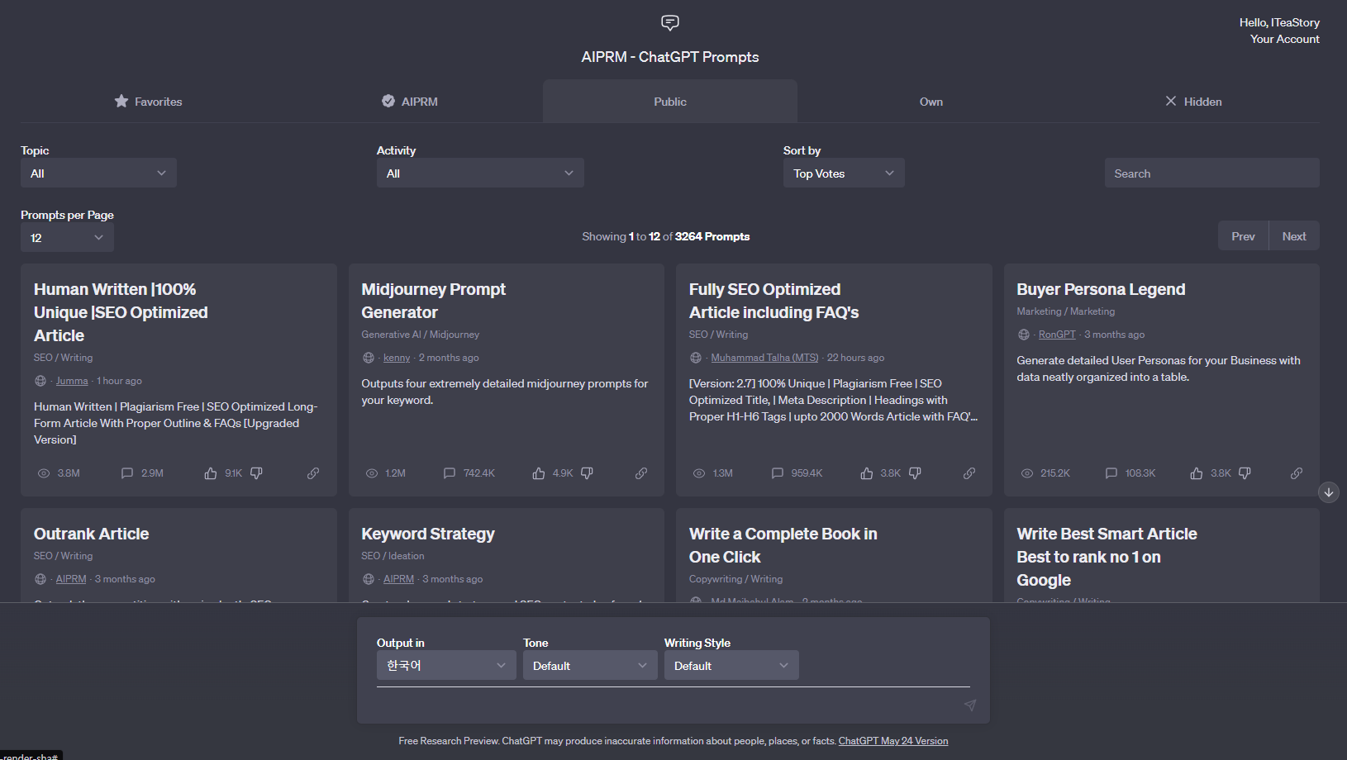The image size is (1347, 760).
Task: Upvote the Human Written SEO Optimized Article prompt
Action: pos(211,473)
